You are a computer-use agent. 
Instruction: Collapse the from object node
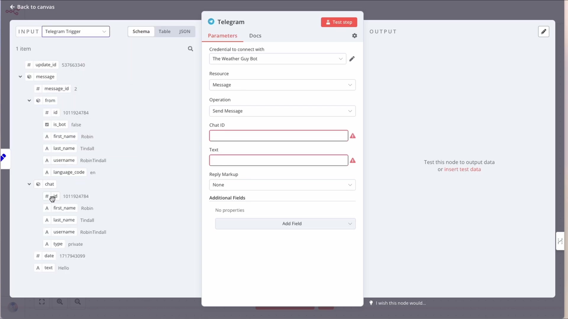coord(29,101)
